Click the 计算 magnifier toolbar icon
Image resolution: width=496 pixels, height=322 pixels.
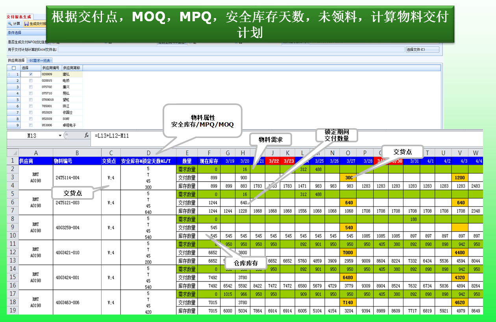click(x=10, y=24)
